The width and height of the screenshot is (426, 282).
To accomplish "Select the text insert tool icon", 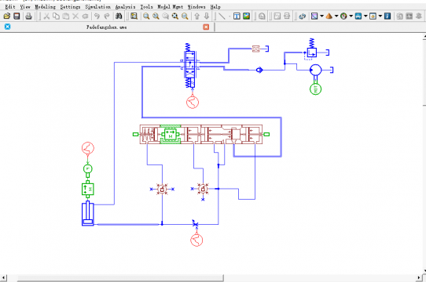I will click(237, 16).
